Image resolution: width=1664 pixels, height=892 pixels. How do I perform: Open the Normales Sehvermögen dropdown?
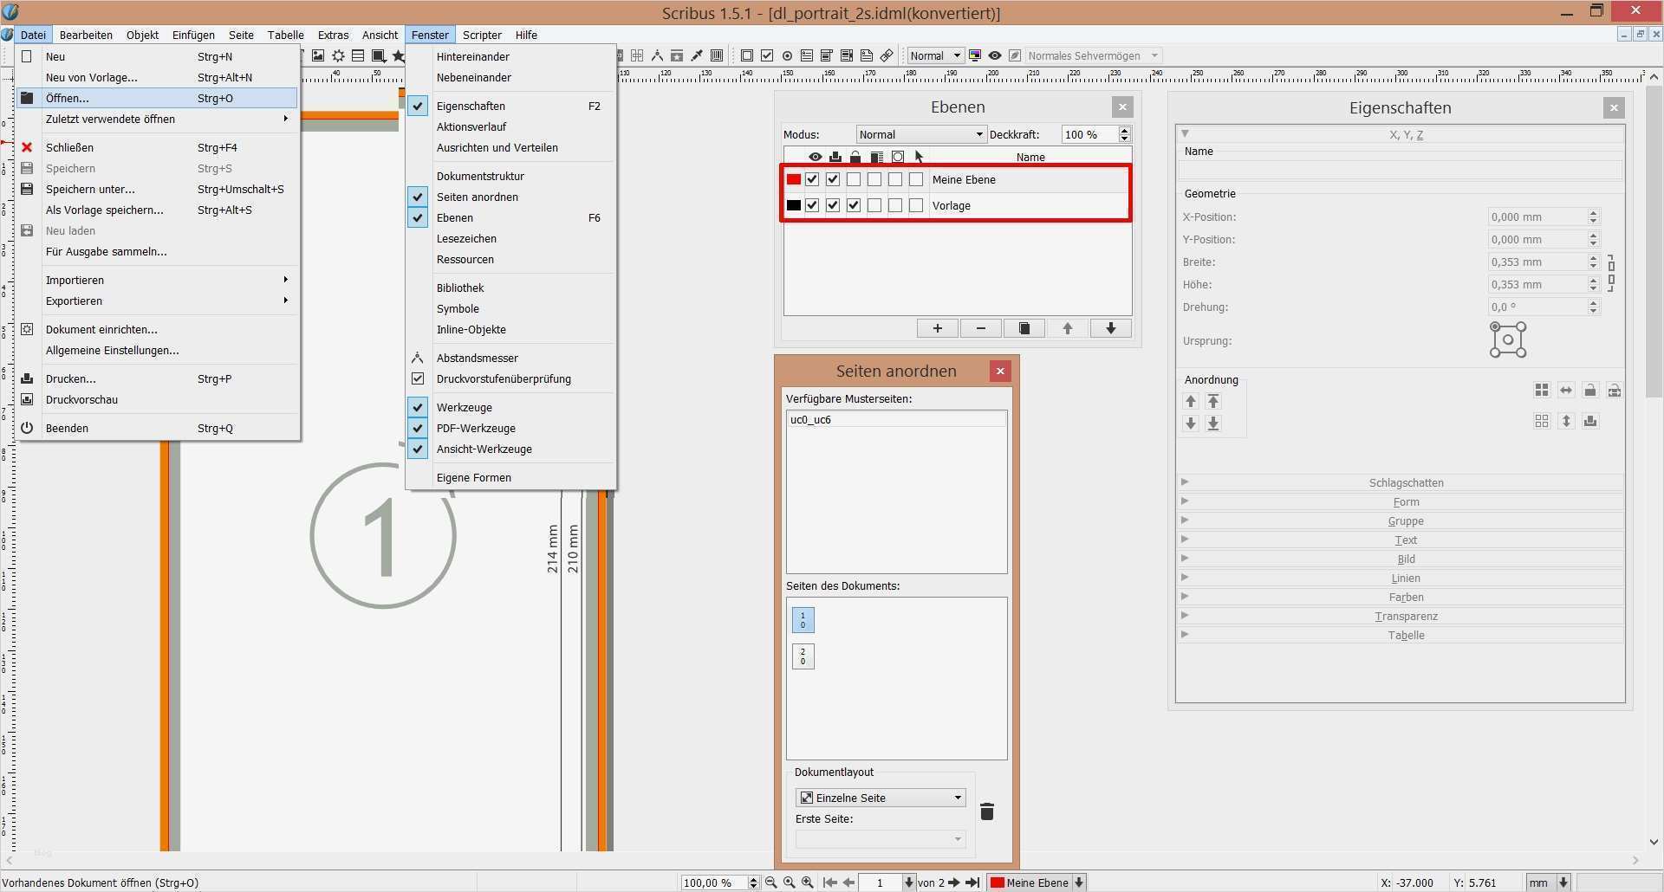coord(1092,55)
